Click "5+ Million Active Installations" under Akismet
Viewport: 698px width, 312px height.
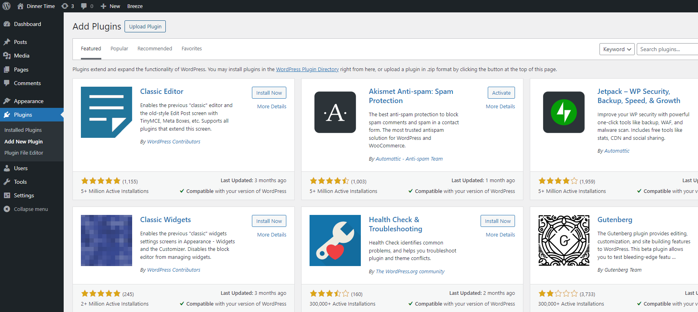click(343, 191)
